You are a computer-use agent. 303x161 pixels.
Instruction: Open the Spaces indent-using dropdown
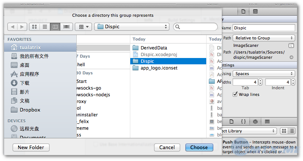264,74
